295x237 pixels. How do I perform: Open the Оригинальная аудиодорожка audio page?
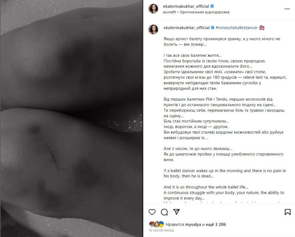(x=205, y=12)
